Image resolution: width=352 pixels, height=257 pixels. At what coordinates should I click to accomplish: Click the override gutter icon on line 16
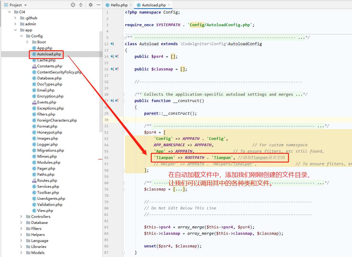[x=117, y=69]
